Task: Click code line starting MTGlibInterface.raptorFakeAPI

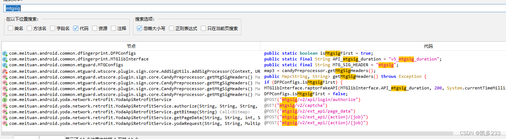Action: coord(385,88)
